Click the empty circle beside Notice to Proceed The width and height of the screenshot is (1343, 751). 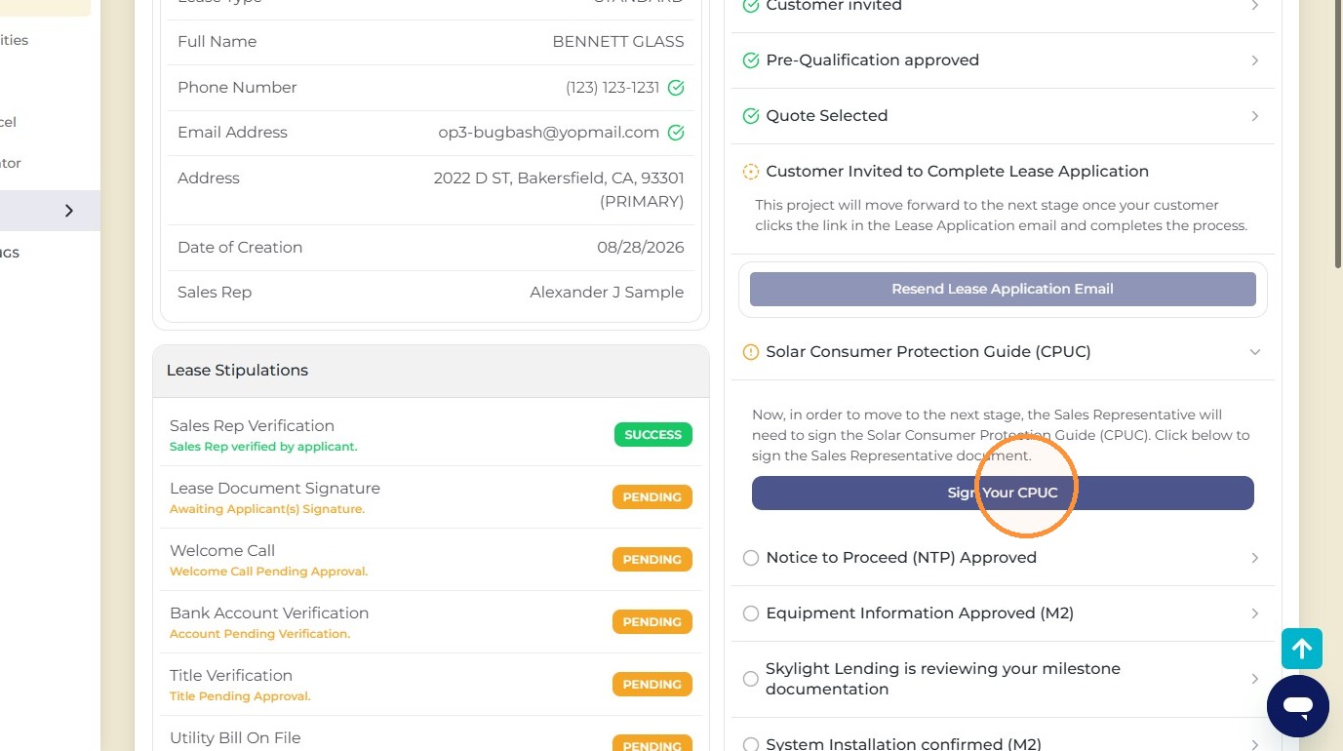[x=751, y=558]
